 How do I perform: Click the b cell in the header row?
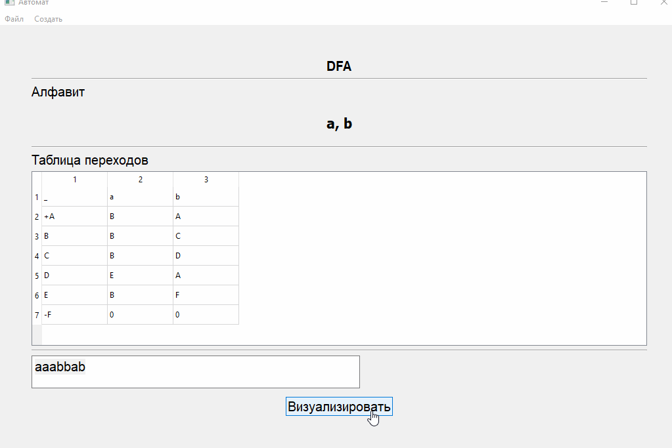205,196
